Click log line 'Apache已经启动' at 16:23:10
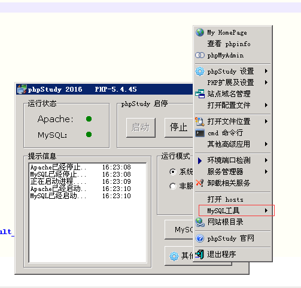Viewport: 301px width, 288px height. point(80,189)
